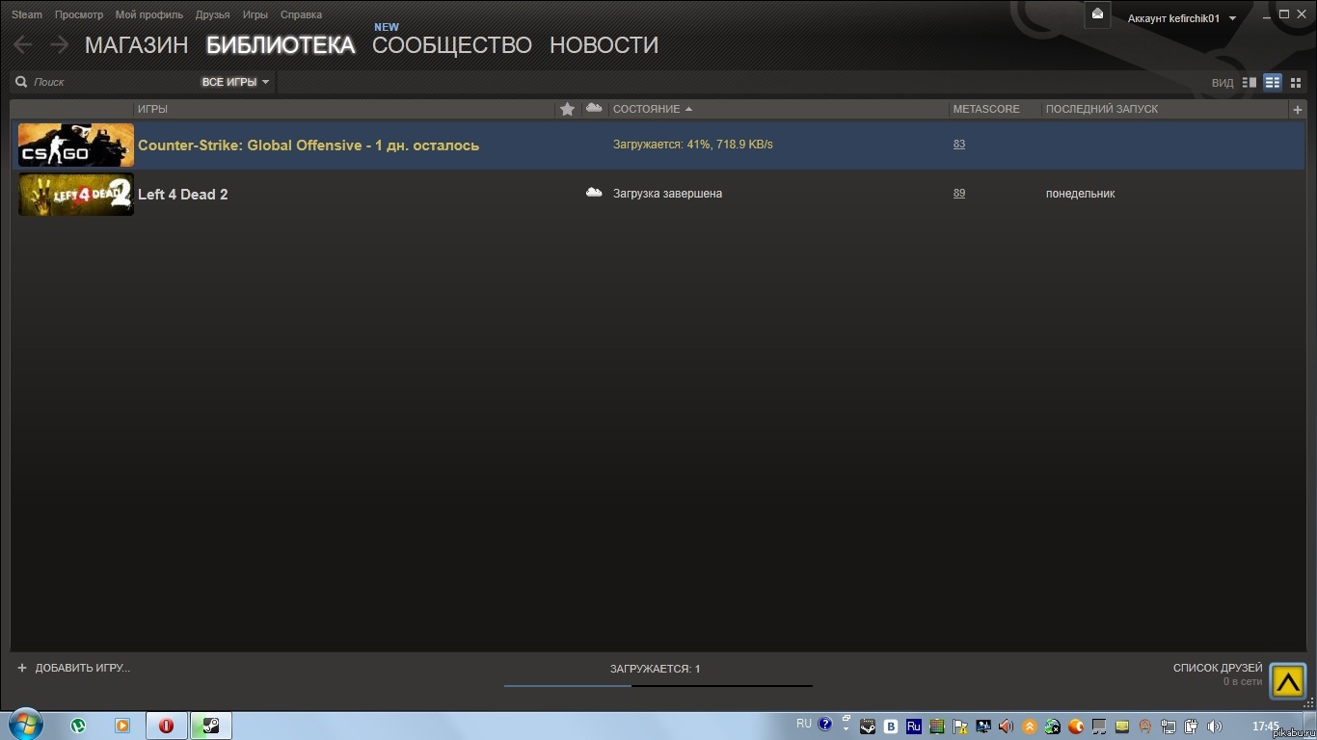Open the Windows Start menu
The width and height of the screenshot is (1317, 740).
[x=24, y=726]
